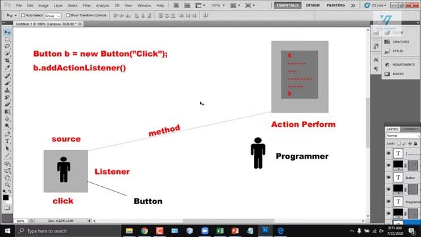Screen dimensions: 421x237
Task: Open the CS Live dropdown
Action: click(376, 5)
